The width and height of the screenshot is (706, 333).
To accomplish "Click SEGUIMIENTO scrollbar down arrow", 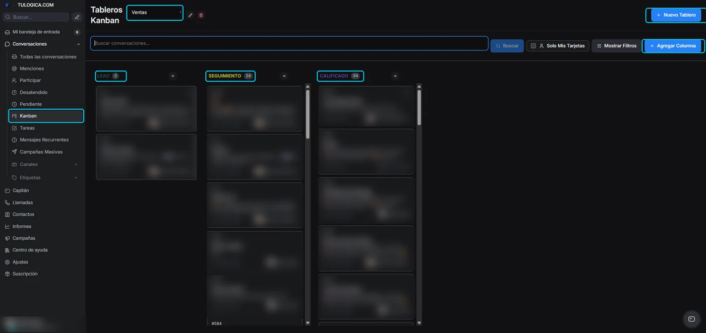I will [x=308, y=323].
